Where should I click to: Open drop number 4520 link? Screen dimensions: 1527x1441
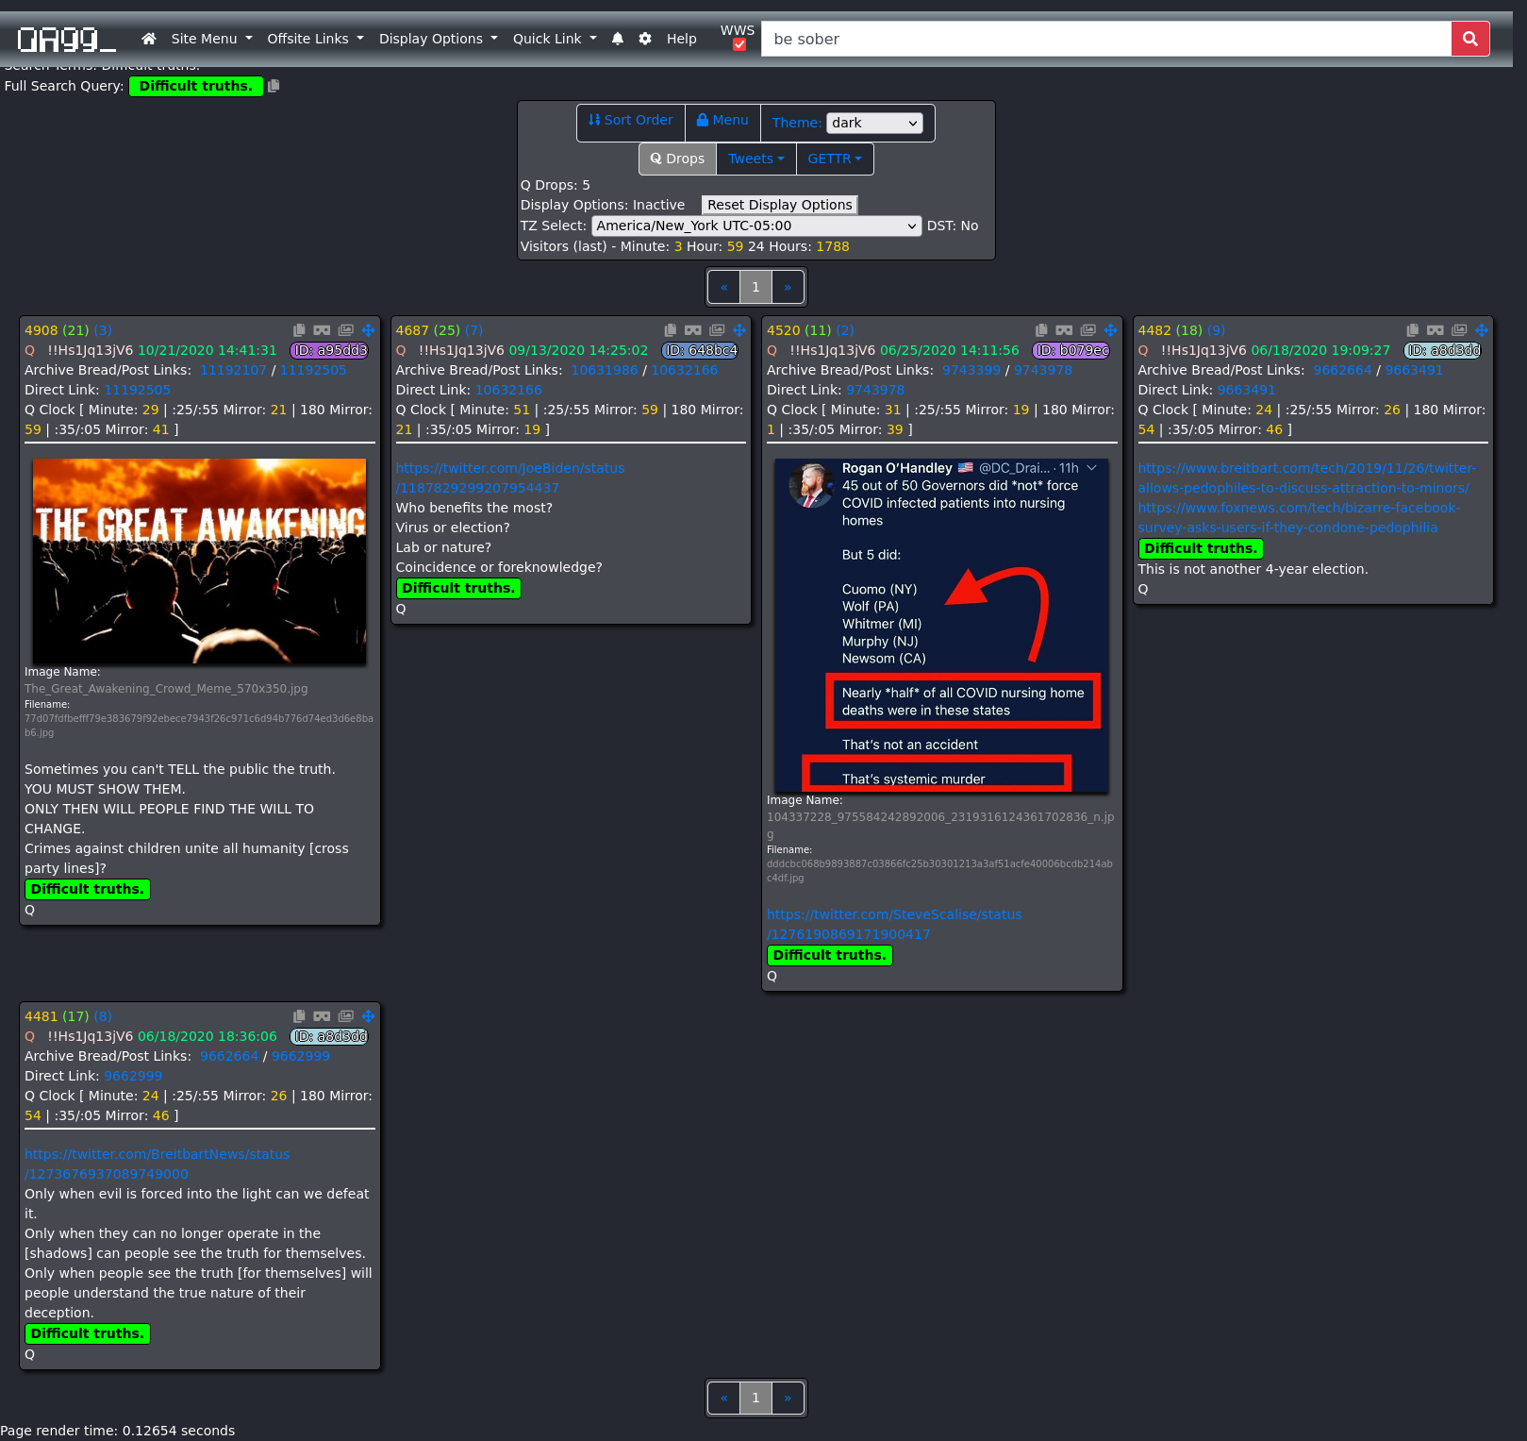782,330
